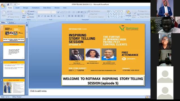Increase the list indent level
Image resolution: width=180 pixels, height=101 pixels.
pos(82,12)
